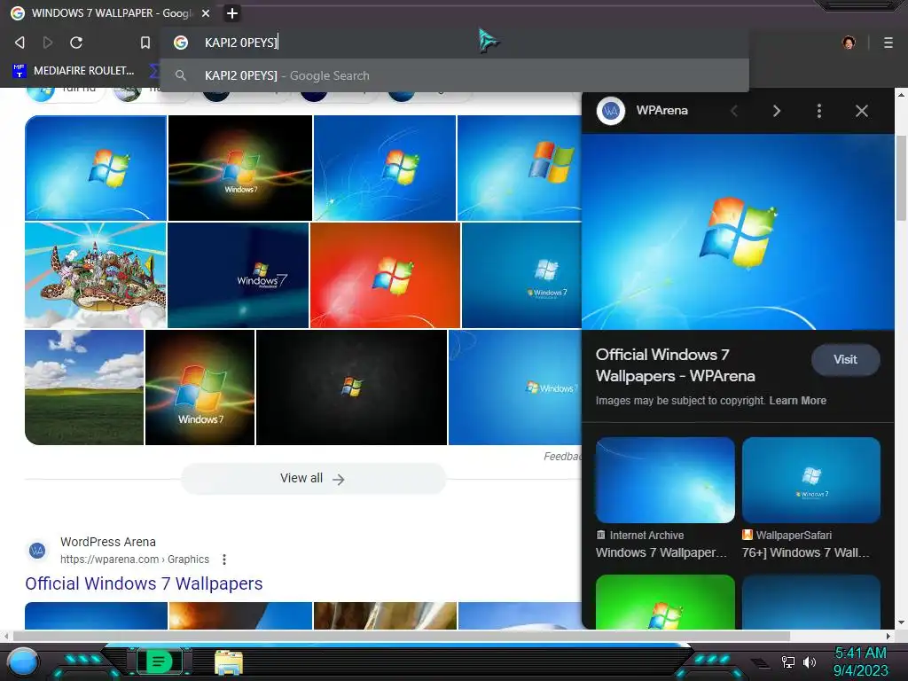This screenshot has height=681, width=908.
Task: Open File Explorer from the taskbar
Action: [x=228, y=662]
